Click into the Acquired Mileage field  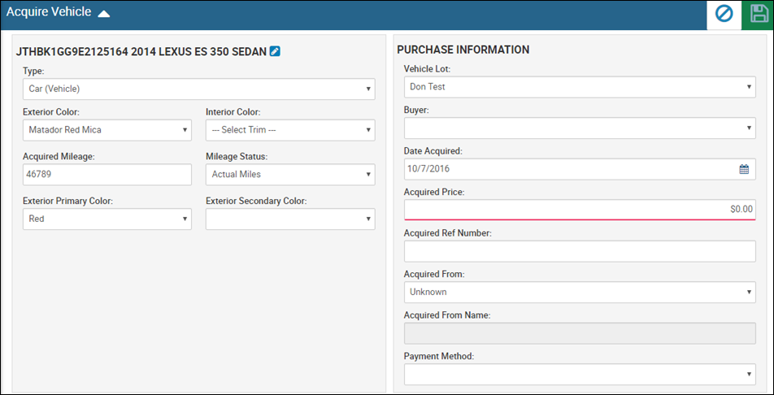tap(107, 174)
